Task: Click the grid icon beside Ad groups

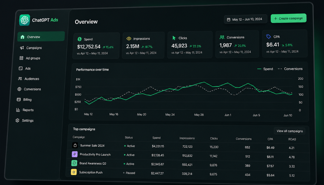Action: pos(21,58)
